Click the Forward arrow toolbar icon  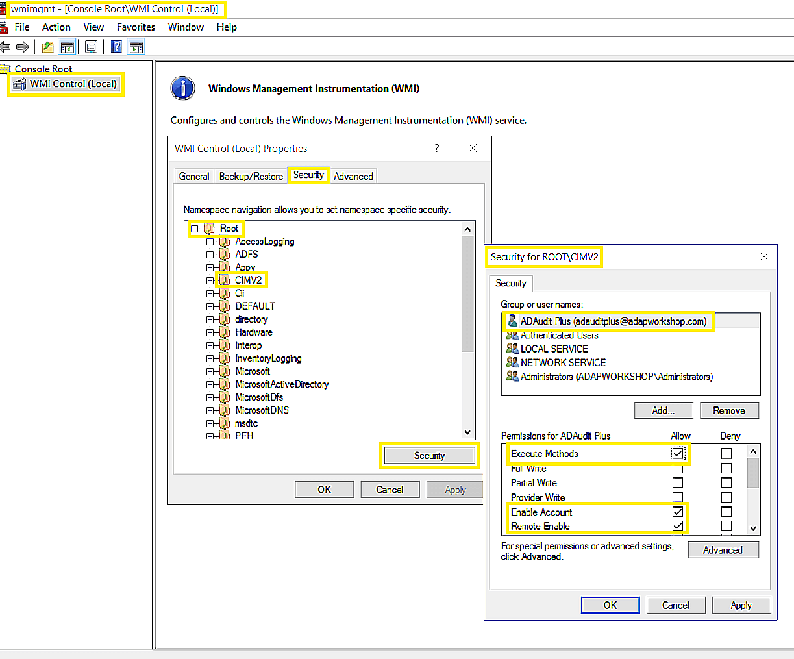click(23, 47)
